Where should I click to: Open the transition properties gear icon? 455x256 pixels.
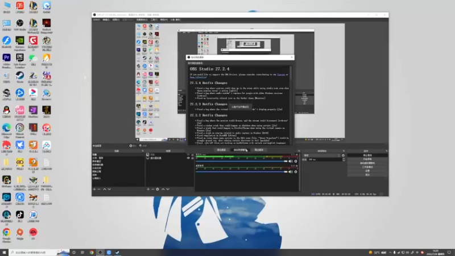click(x=344, y=155)
